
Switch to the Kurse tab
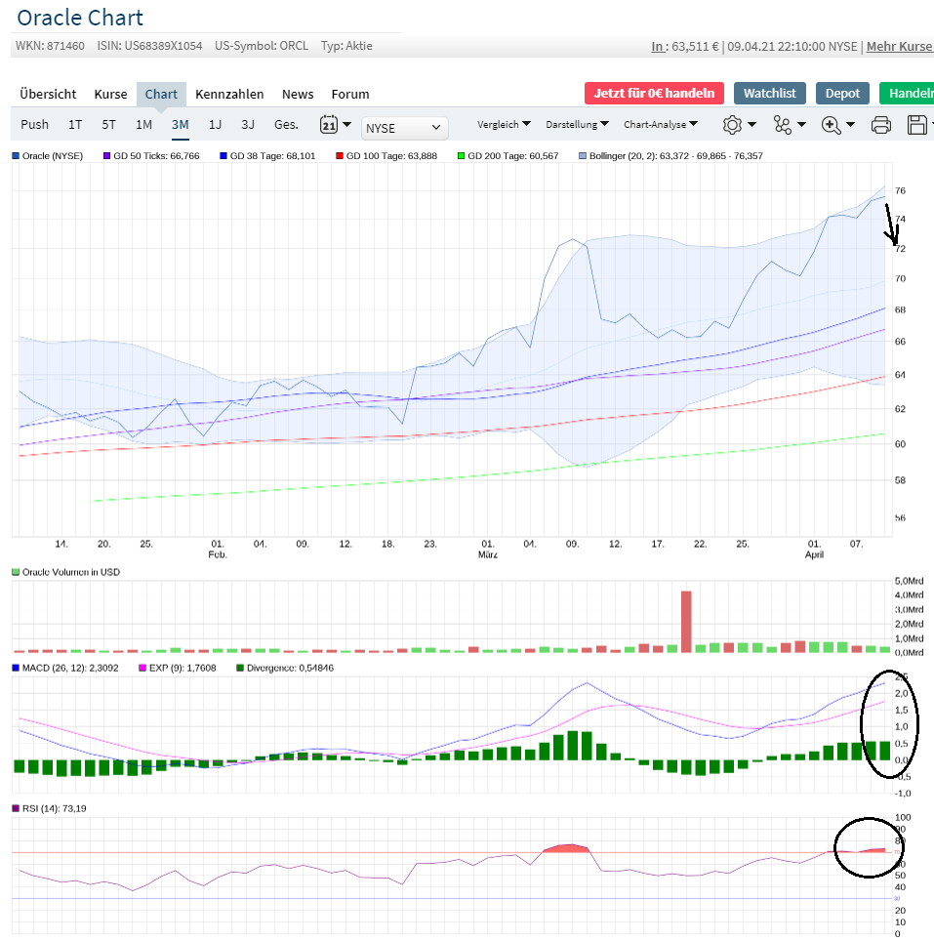tap(110, 95)
